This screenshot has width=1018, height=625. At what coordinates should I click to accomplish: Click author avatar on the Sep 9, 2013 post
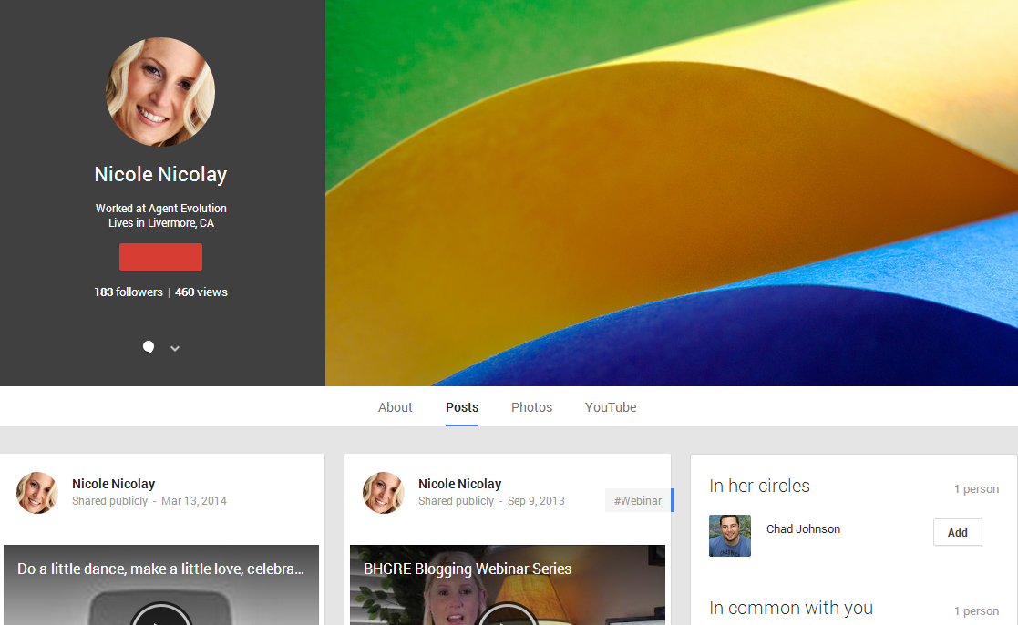click(384, 493)
